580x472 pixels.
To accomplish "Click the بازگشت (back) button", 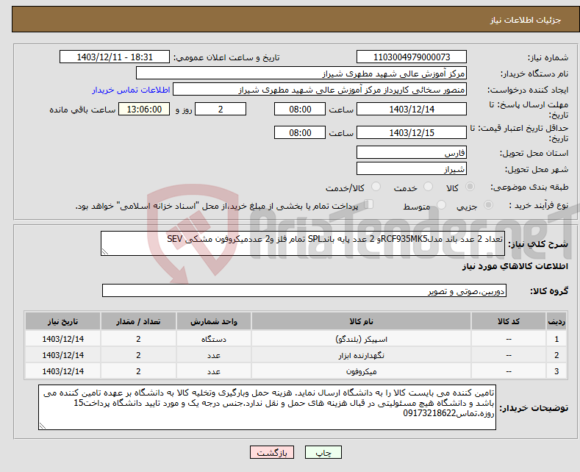I will click(272, 452).
